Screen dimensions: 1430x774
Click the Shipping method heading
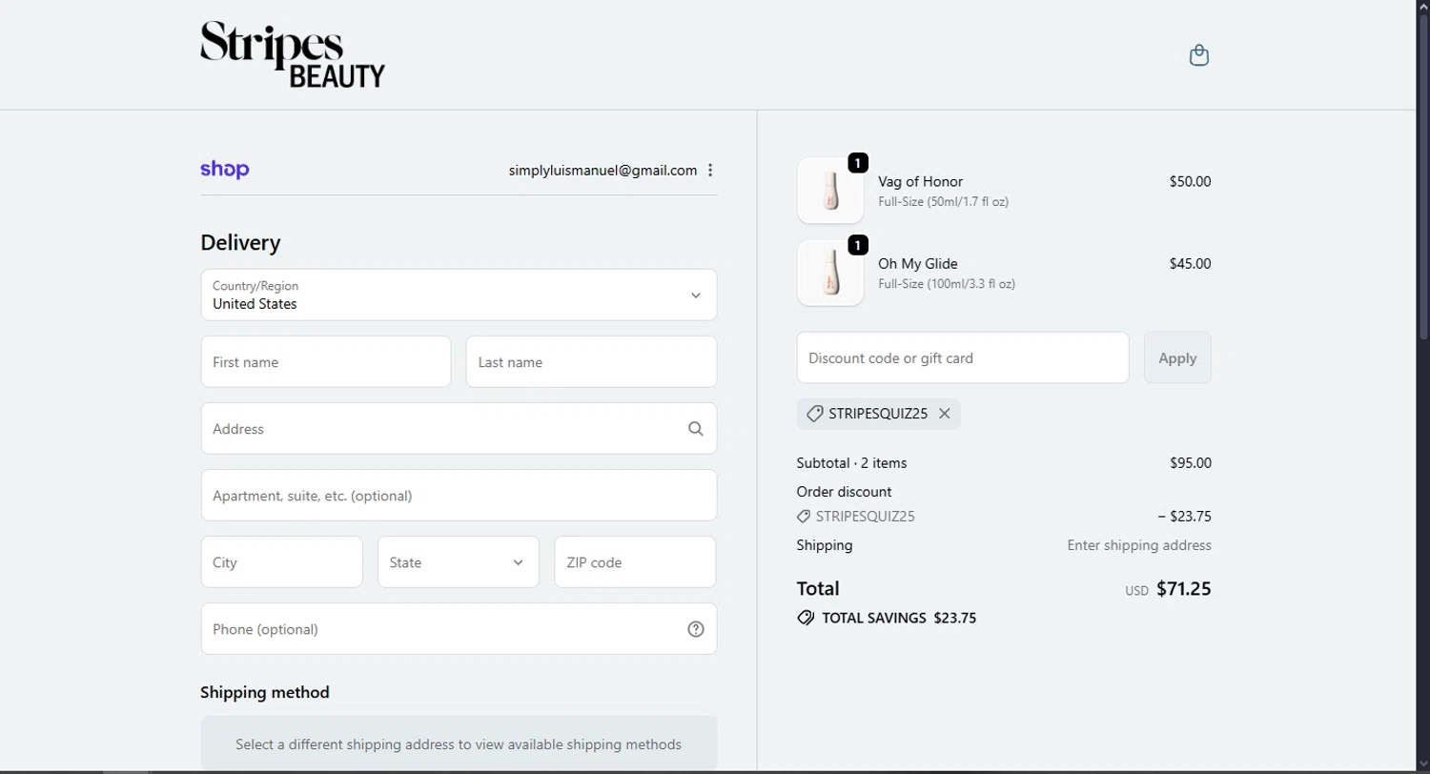point(265,692)
